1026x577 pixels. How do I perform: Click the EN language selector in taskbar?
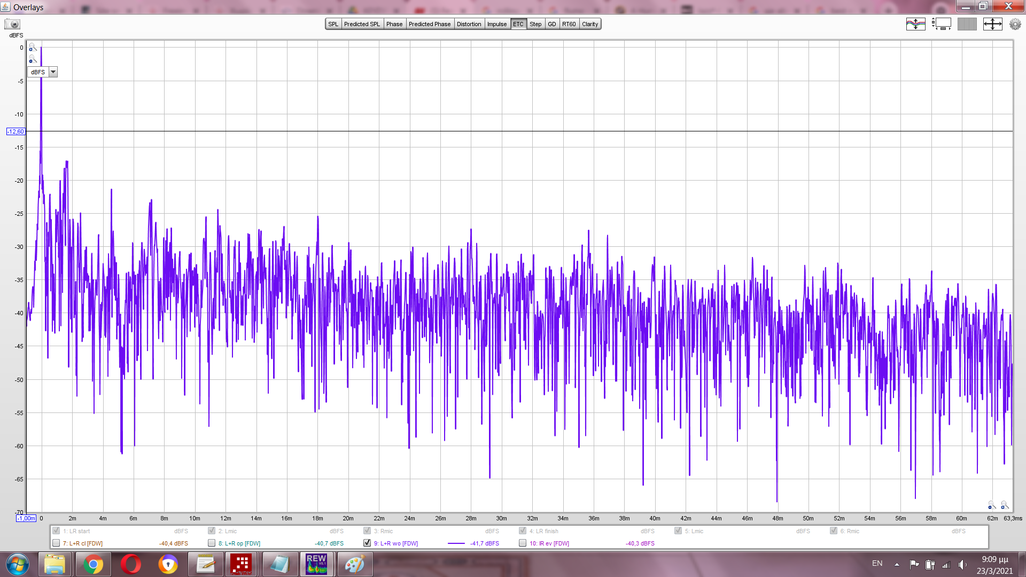[877, 564]
